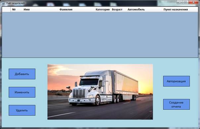Click the Возраст column header
The height and width of the screenshot is (129, 200).
117,10
